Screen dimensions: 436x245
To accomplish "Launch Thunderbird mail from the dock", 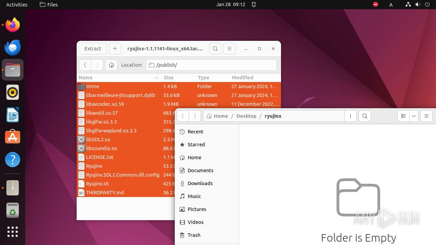I will [13, 47].
